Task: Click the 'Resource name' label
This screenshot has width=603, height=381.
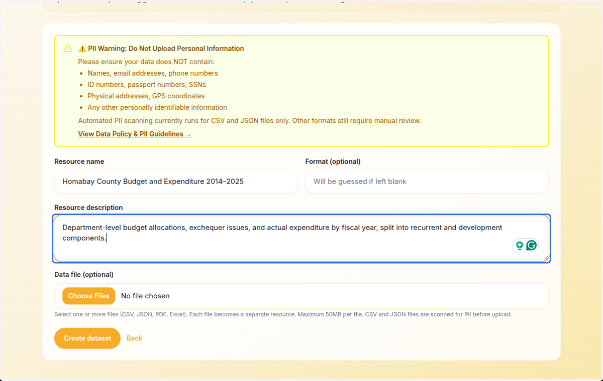Action: coord(79,161)
